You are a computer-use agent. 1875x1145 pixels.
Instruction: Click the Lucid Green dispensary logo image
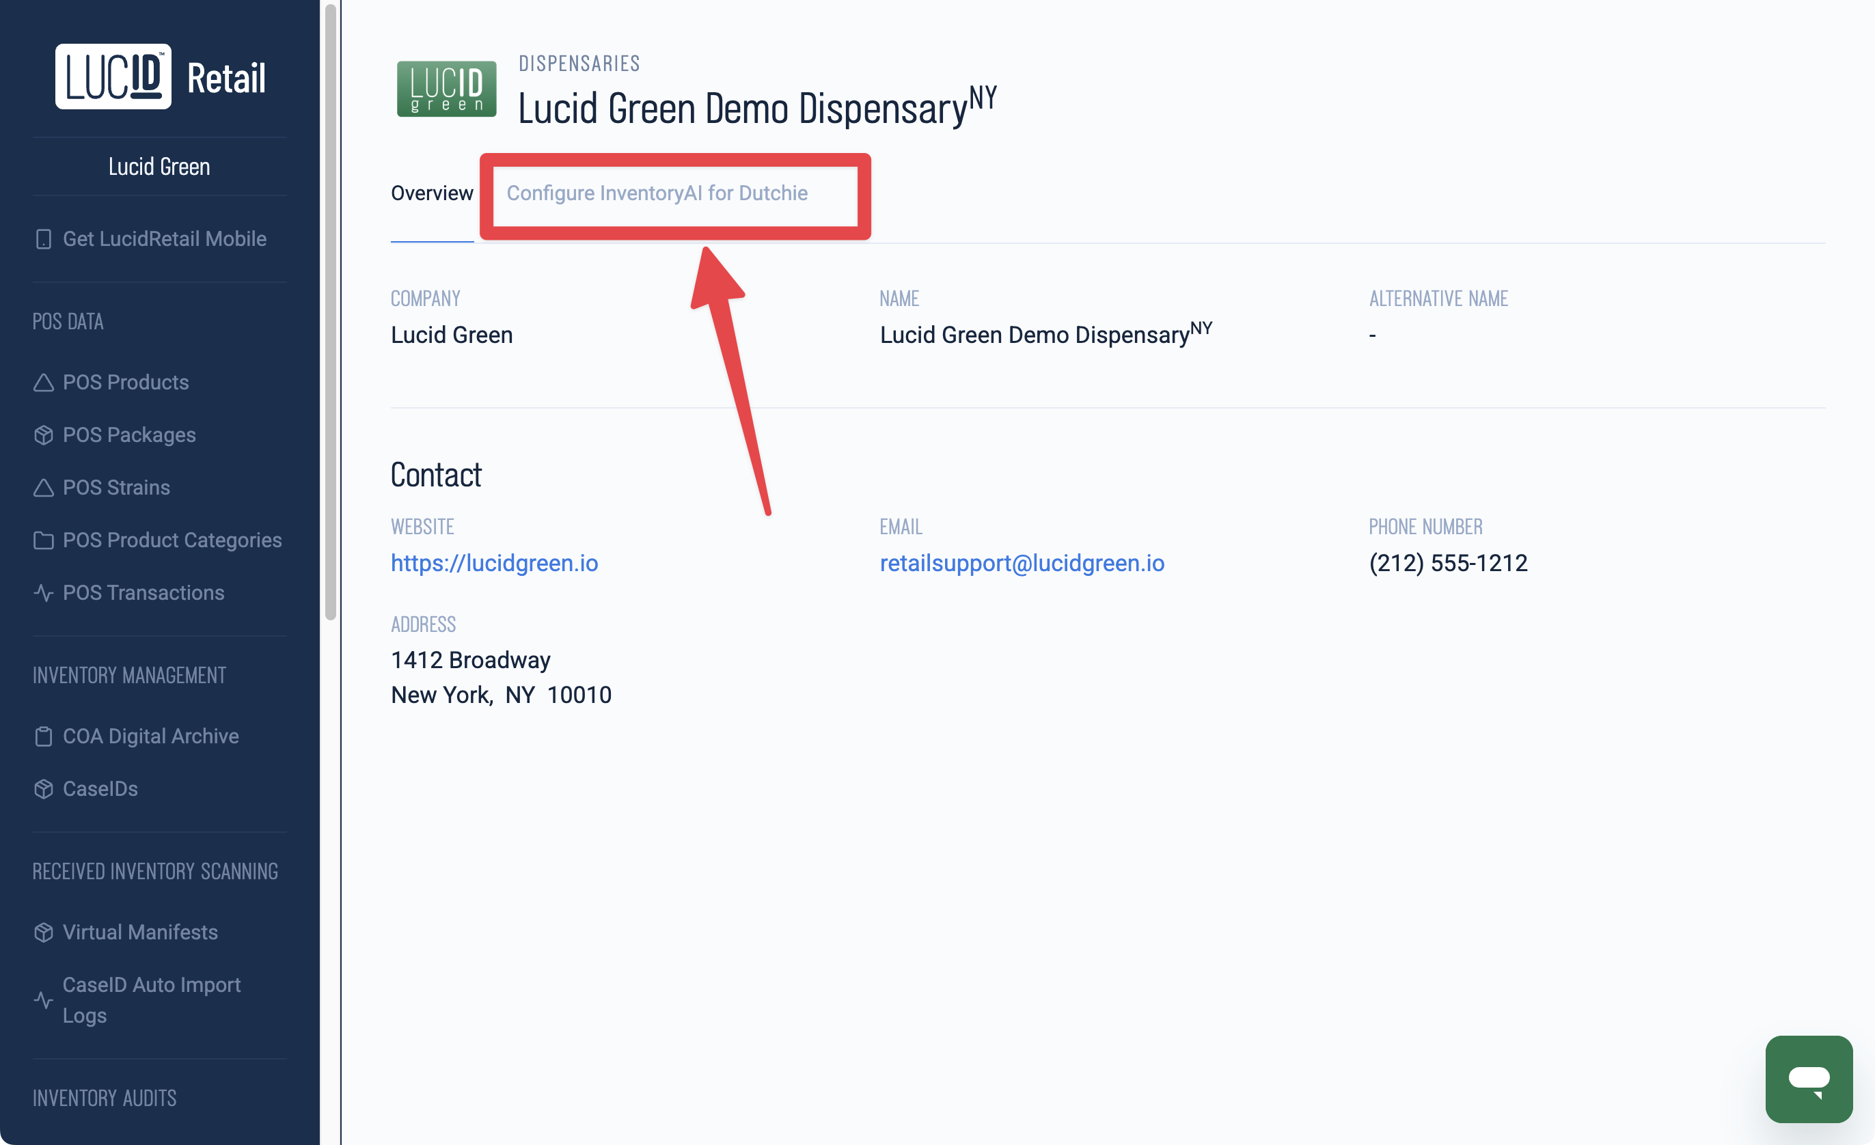(x=446, y=88)
